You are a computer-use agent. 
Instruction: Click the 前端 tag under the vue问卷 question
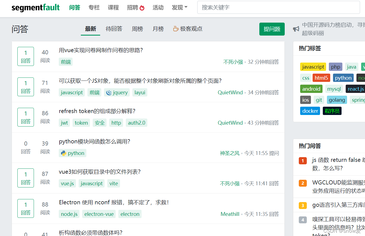pos(66,62)
